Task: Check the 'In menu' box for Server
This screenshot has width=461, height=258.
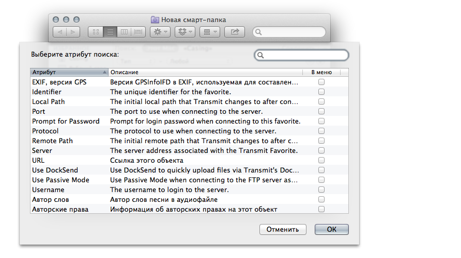Action: 321,150
